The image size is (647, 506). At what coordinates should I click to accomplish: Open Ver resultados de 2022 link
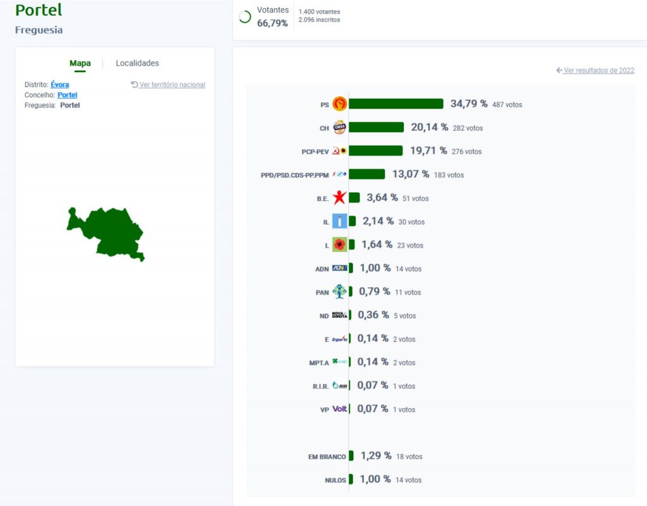click(595, 71)
